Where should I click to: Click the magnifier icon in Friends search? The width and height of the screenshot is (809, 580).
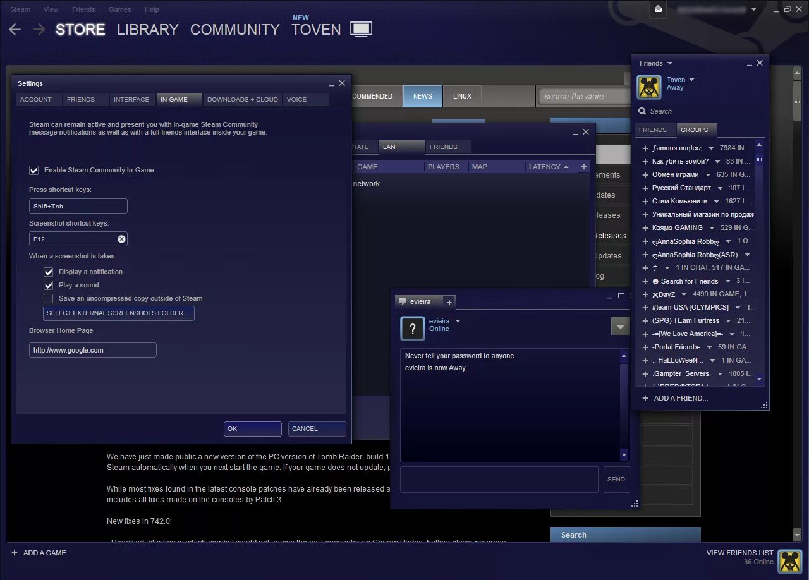642,111
